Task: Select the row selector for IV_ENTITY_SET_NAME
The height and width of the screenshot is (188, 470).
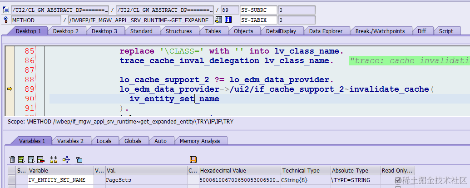Action: coord(12,180)
